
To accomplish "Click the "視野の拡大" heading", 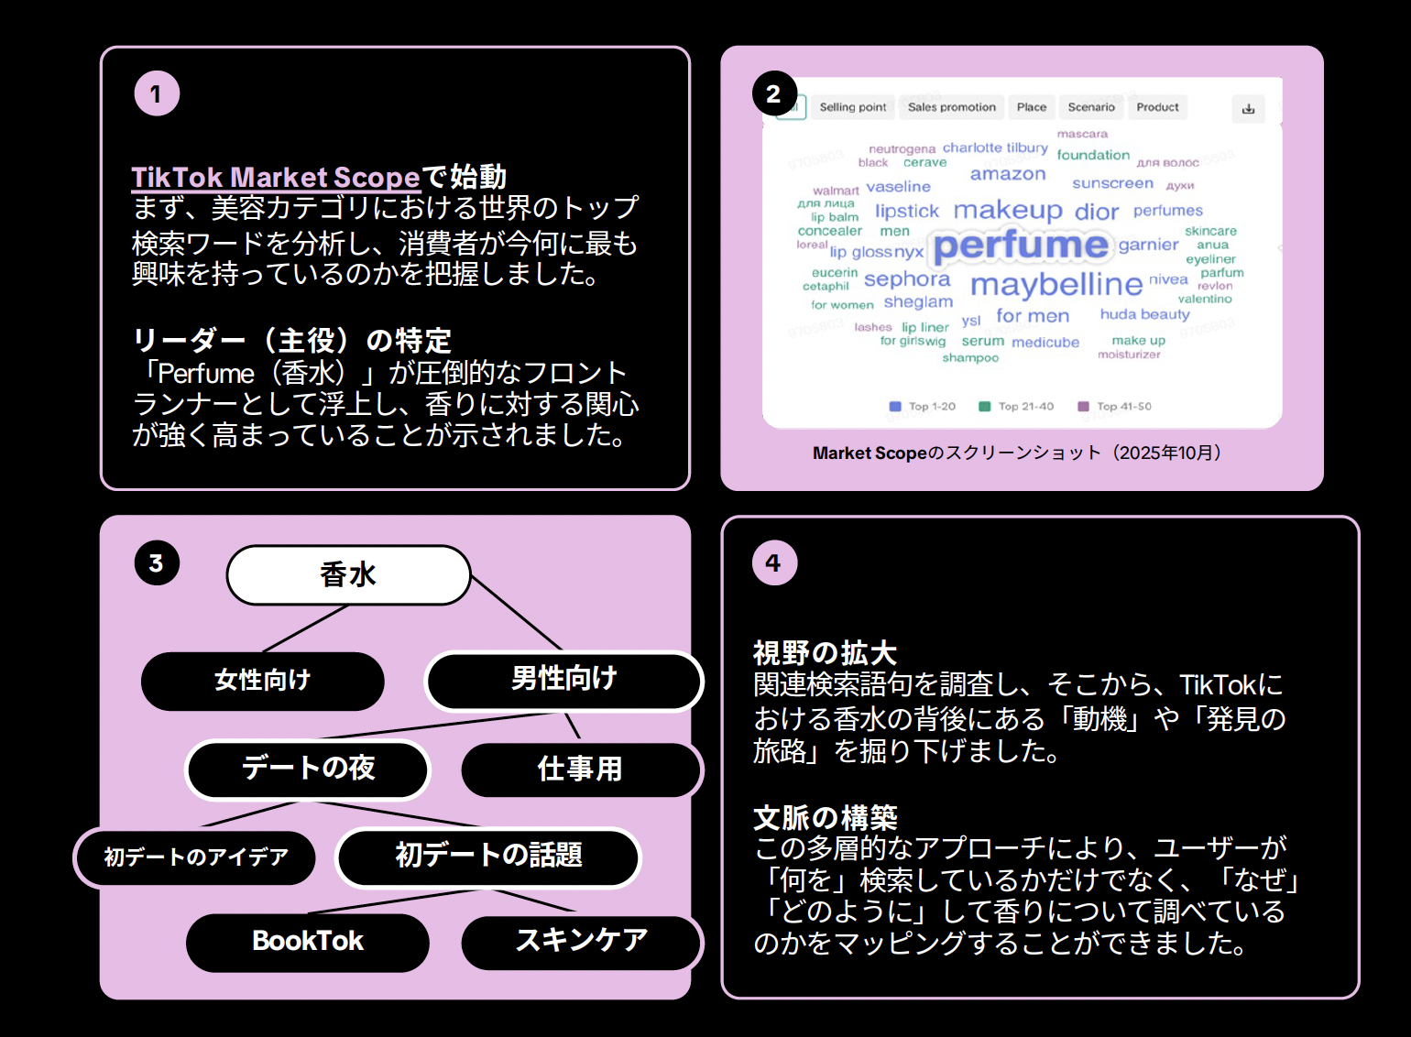I will pos(825,653).
